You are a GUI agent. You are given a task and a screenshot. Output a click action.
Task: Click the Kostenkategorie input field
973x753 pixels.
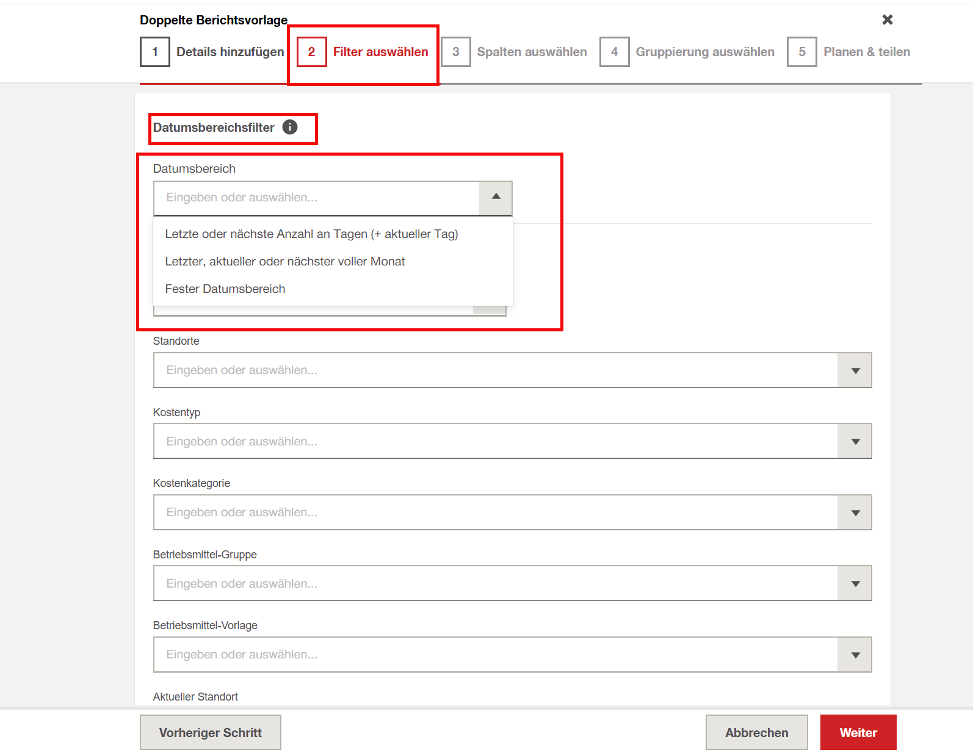pos(495,513)
